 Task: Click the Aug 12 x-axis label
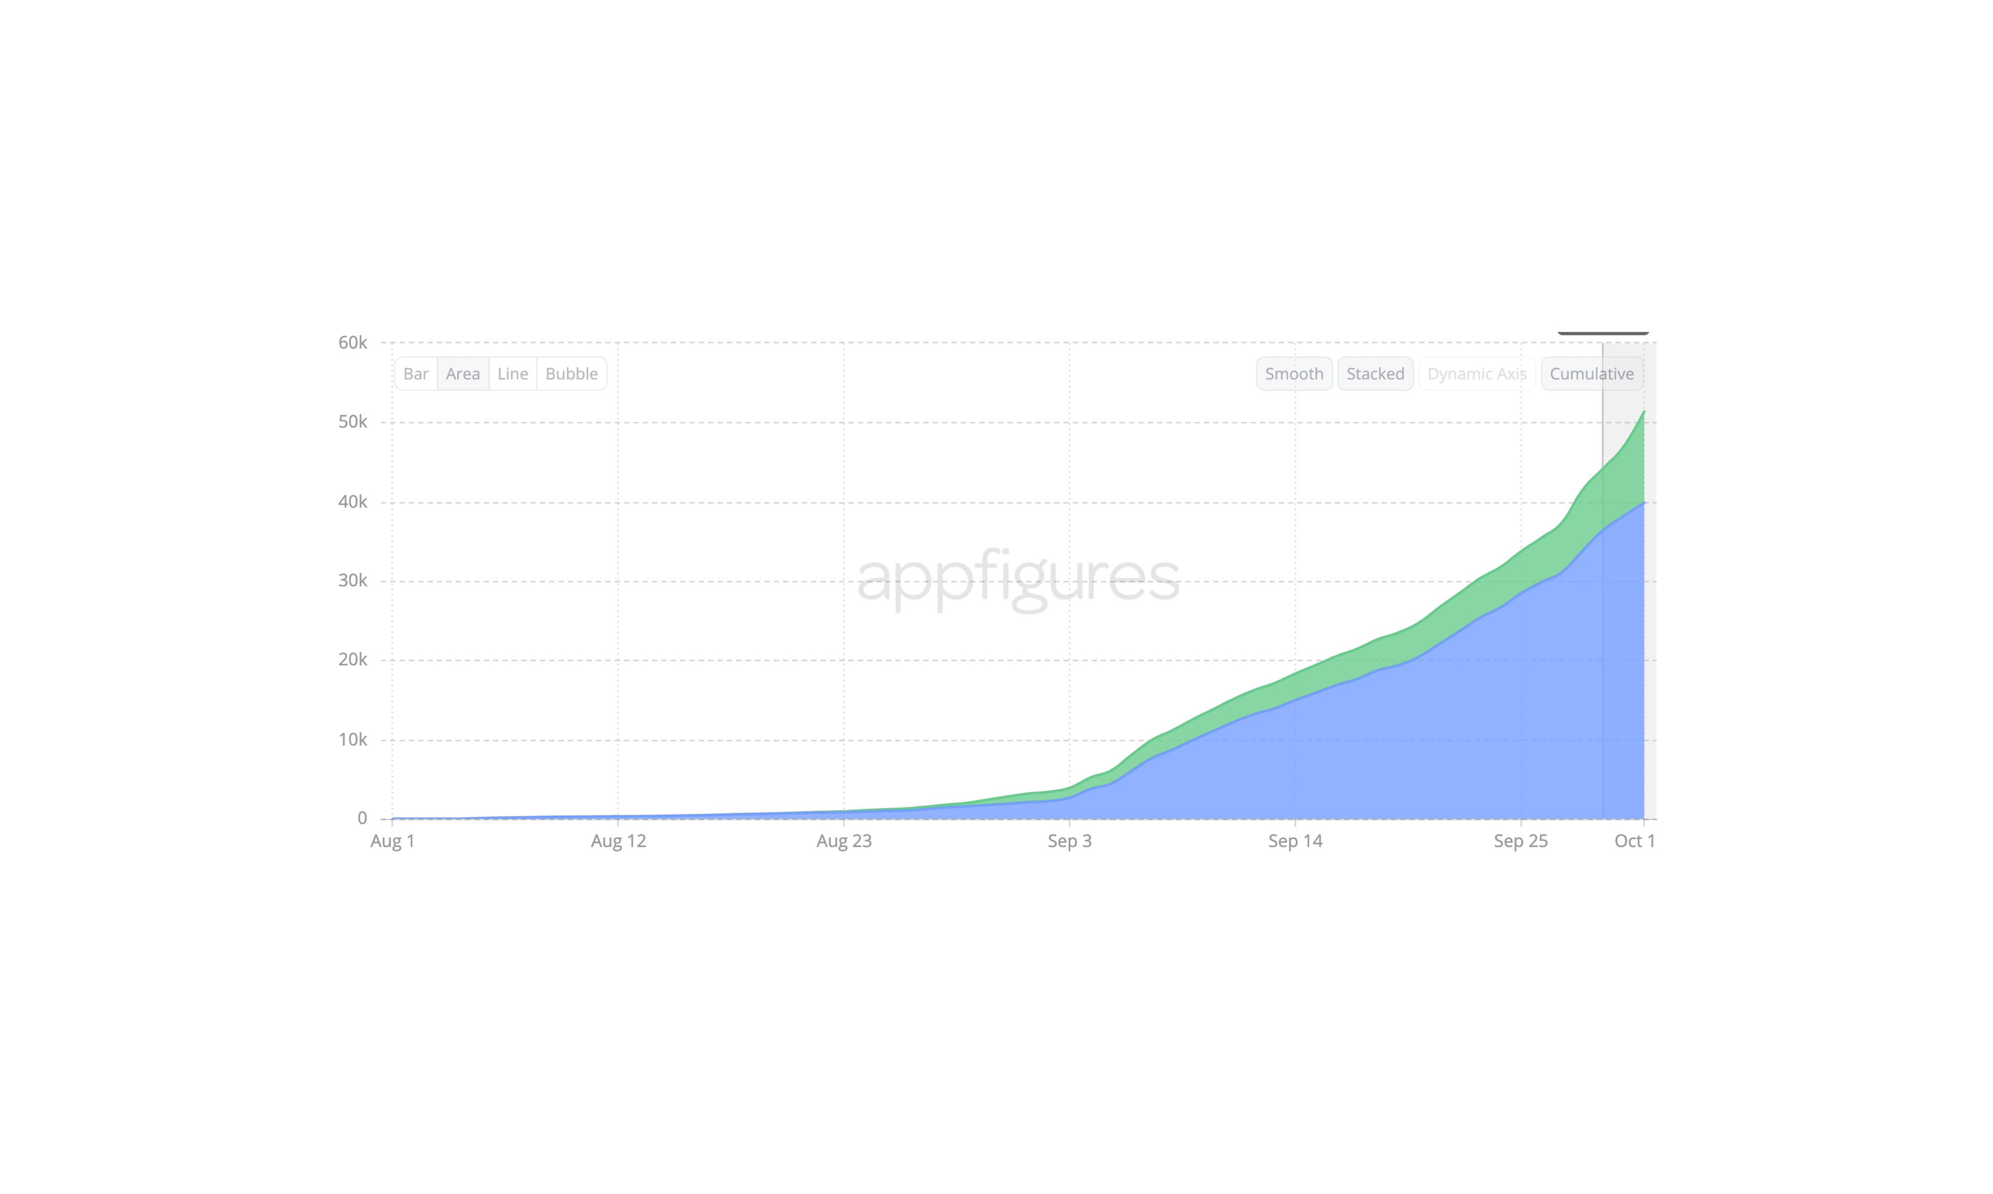coord(618,842)
